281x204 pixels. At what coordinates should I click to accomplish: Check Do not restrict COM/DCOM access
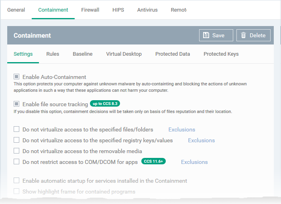[x=16, y=162]
